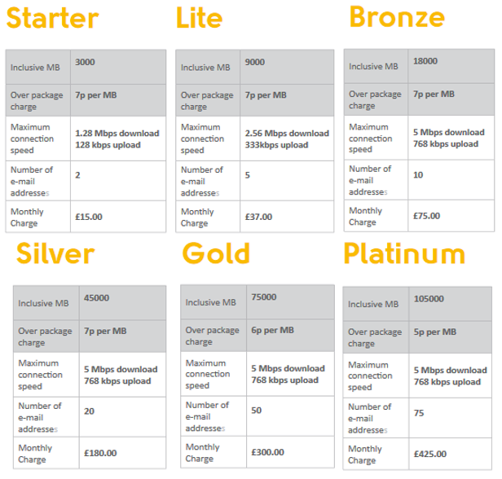
Task: Select the 105000 inclusive MB value
Action: pyautogui.click(x=429, y=299)
